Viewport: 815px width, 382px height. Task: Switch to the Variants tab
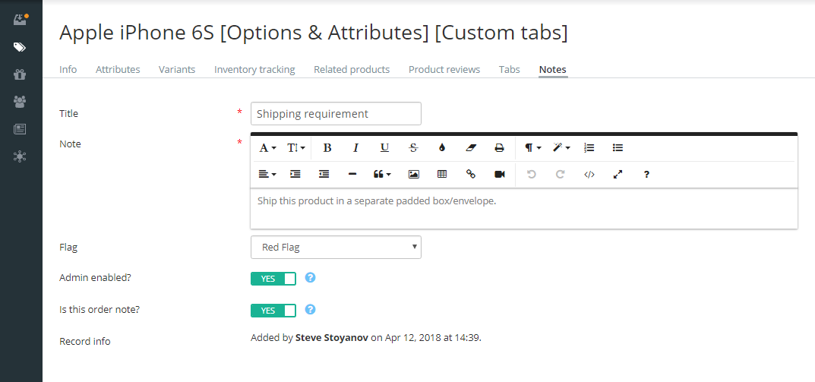click(177, 70)
